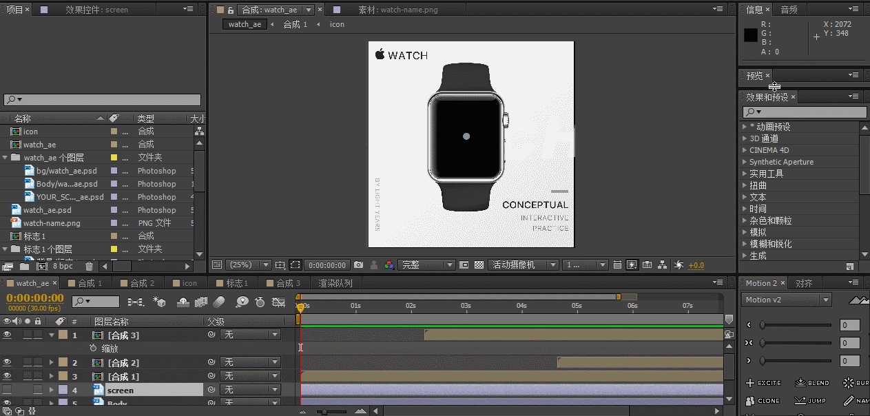Toggle solo box for layer 合成 2
This screenshot has width=870, height=416.
coord(28,362)
